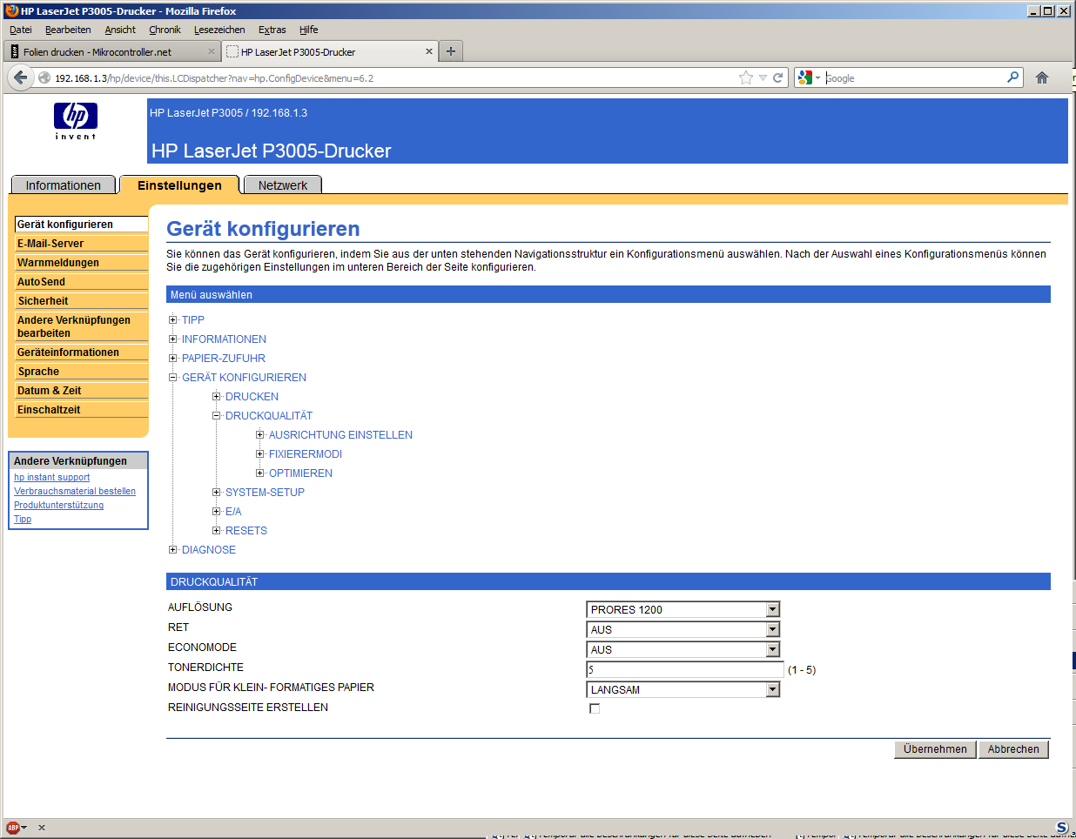Viewport: 1076px width, 839px height.
Task: Select Sicherheit in the sidebar
Action: 82,301
